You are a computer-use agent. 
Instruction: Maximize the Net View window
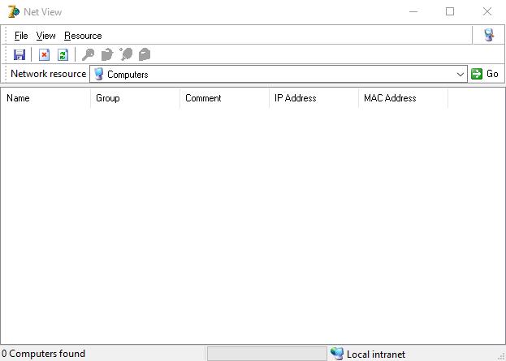(x=450, y=11)
